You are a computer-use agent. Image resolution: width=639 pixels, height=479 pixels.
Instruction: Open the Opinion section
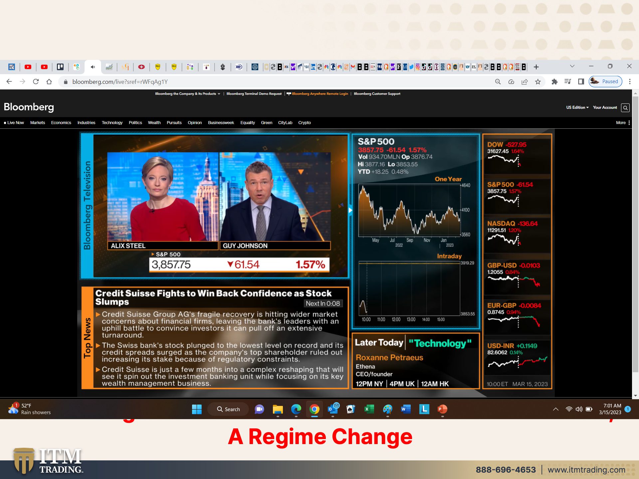(195, 123)
